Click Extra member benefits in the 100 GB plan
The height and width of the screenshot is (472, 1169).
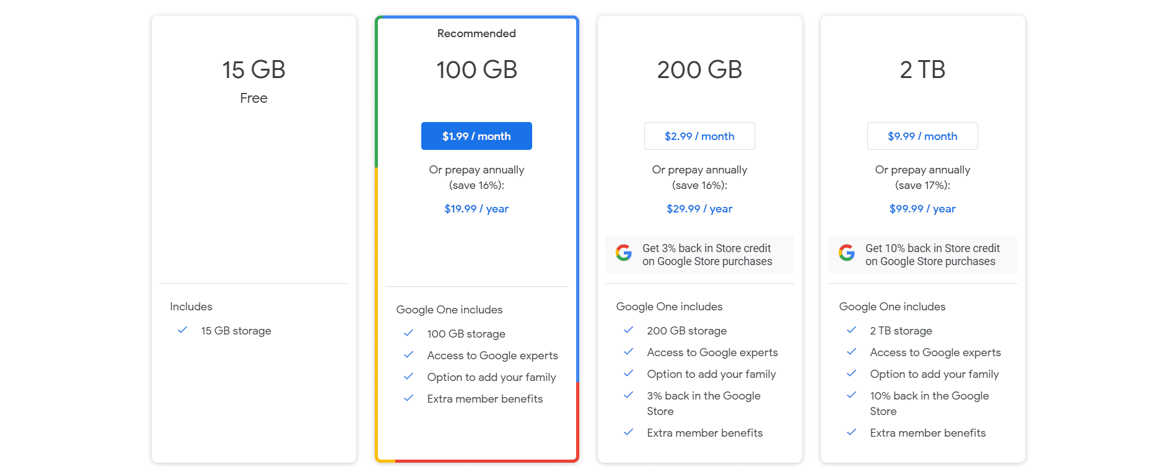click(485, 399)
